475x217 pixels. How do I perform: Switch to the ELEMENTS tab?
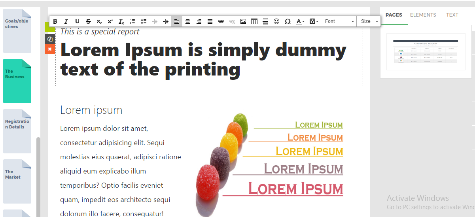[423, 15]
